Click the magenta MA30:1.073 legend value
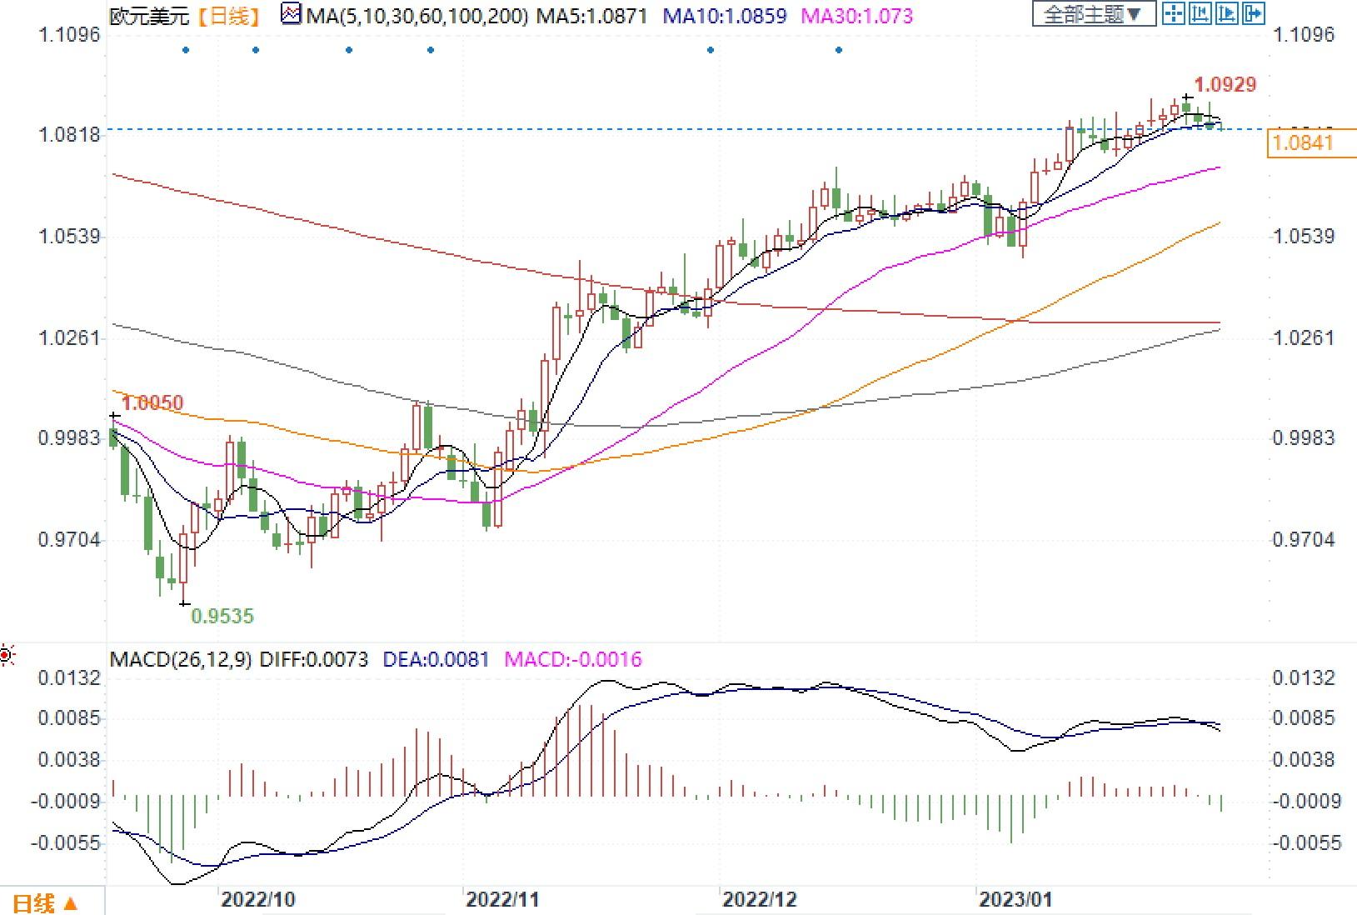This screenshot has height=915, width=1357. point(856,16)
